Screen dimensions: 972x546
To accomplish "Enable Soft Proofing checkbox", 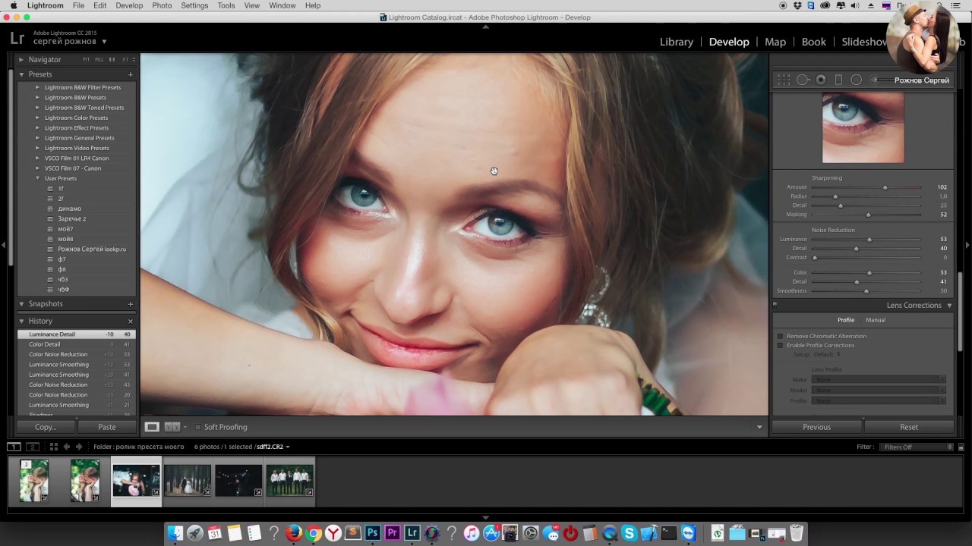I will tap(198, 427).
